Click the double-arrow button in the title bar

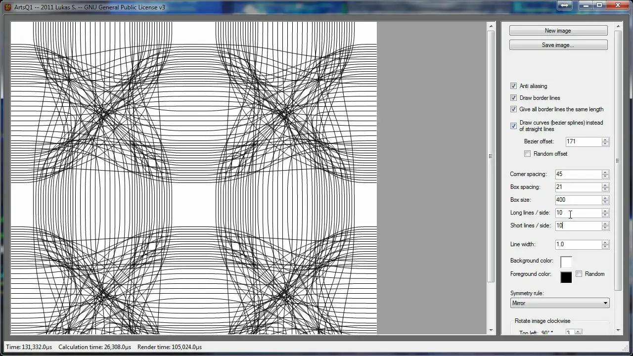click(564, 5)
